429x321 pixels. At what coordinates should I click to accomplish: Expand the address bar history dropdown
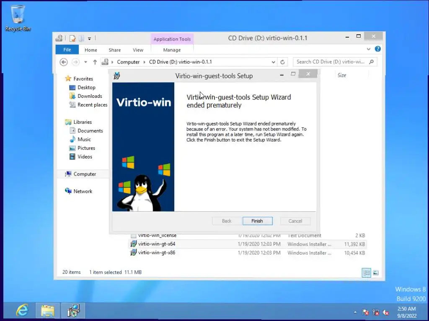pos(273,62)
